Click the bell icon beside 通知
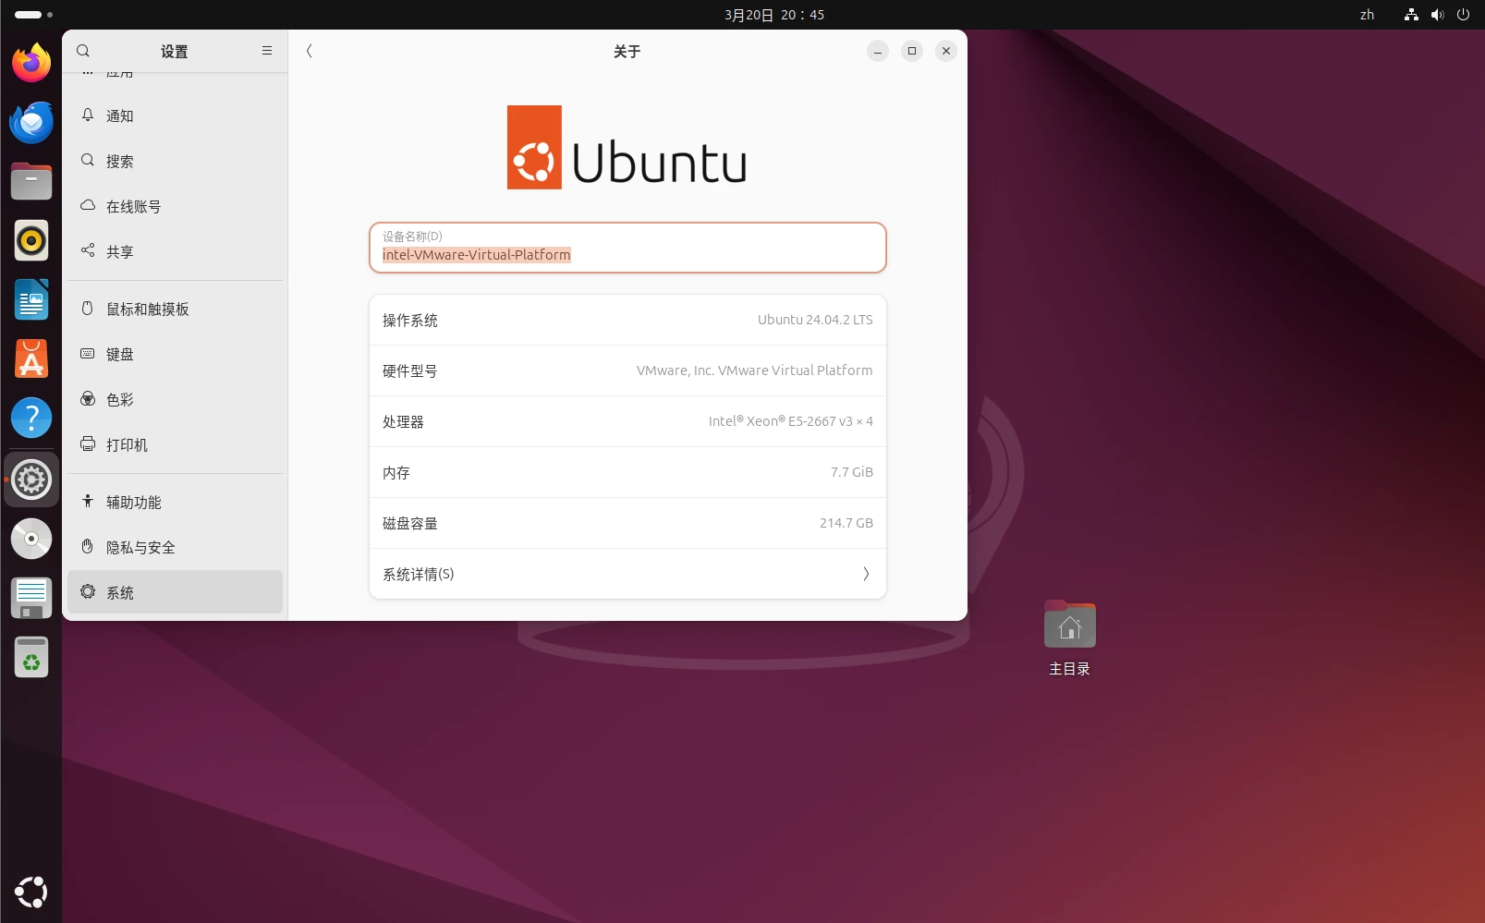Image resolution: width=1485 pixels, height=923 pixels. [x=88, y=115]
